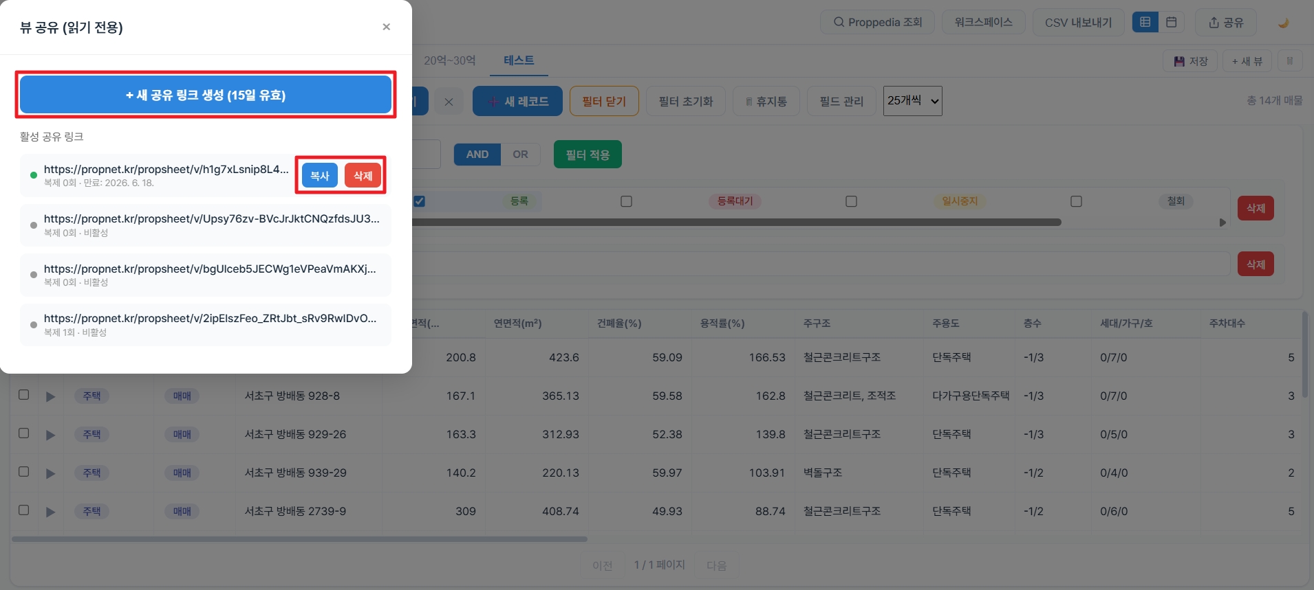
Task: Check the 일시중지 status checkbox
Action: [x=851, y=201]
